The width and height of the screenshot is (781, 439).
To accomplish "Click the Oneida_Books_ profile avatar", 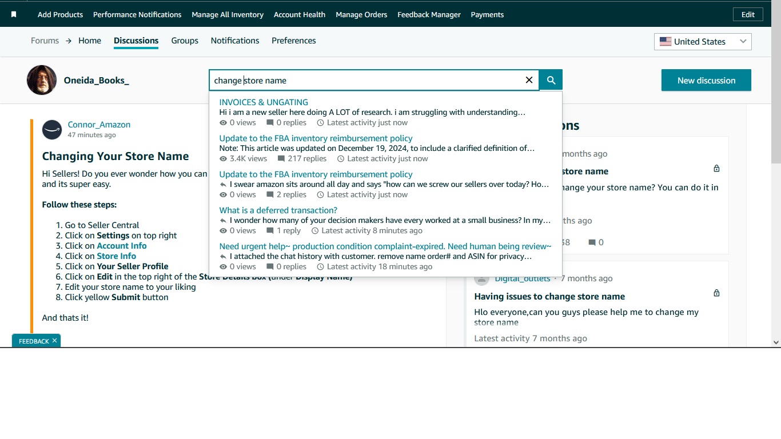I will click(42, 80).
